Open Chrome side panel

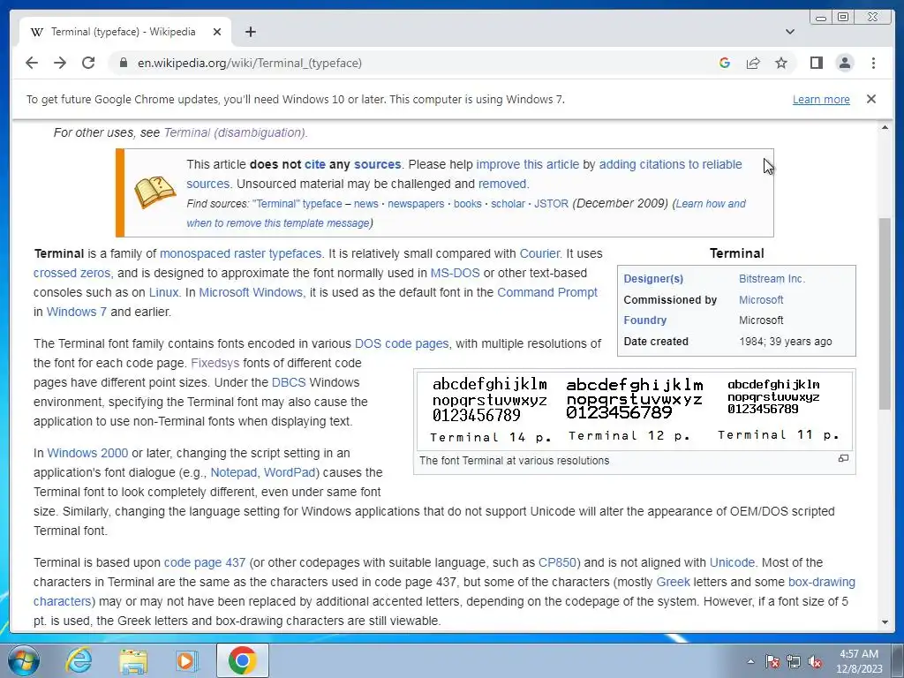817,63
